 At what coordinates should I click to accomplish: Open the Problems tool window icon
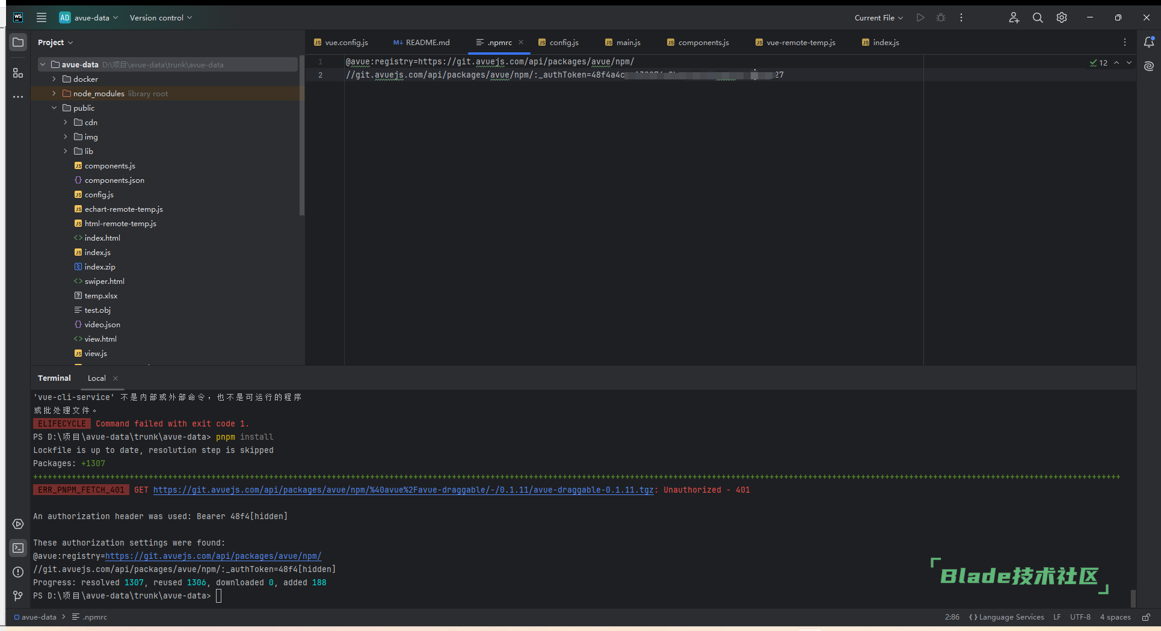[x=18, y=572]
